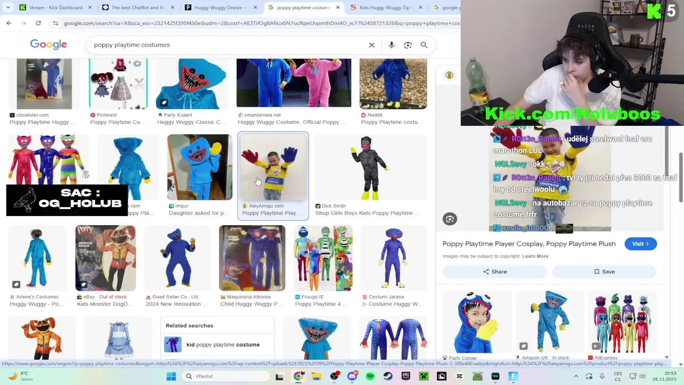Open Pinterest Poppy Playtime Co result

[x=118, y=93]
